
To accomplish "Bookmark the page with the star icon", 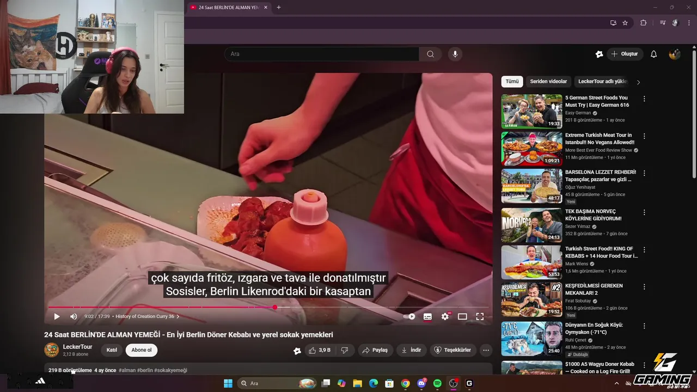I will pos(625,23).
